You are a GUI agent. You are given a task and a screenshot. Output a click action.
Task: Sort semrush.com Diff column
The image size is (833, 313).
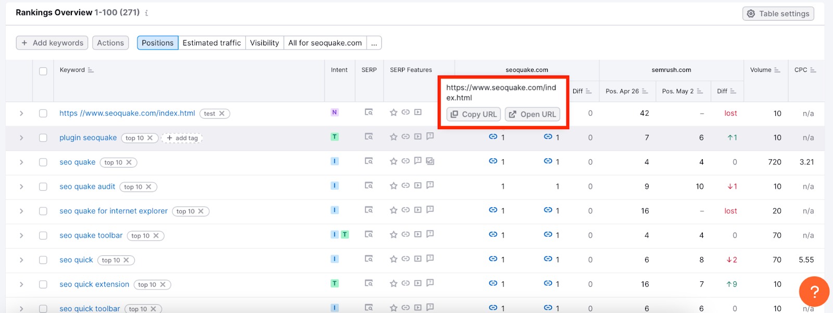[733, 91]
